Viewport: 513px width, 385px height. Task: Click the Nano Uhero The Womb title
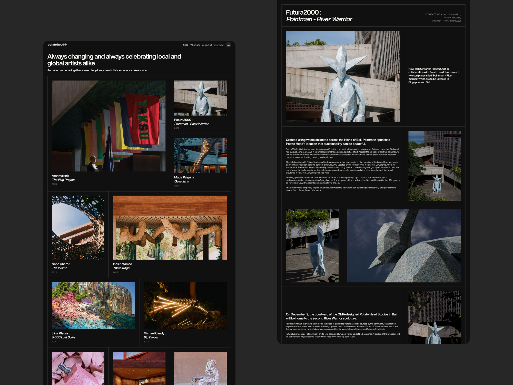(61, 266)
